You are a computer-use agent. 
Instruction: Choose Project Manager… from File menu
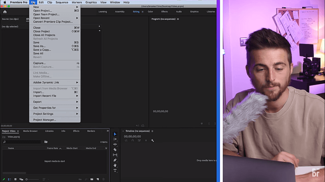click(x=55, y=120)
